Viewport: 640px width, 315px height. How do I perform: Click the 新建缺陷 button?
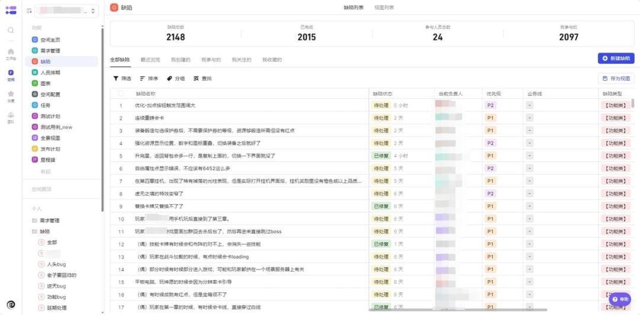616,58
